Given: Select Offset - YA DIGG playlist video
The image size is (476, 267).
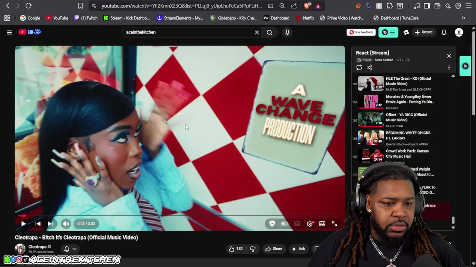Looking at the screenshot, I should coord(403,120).
